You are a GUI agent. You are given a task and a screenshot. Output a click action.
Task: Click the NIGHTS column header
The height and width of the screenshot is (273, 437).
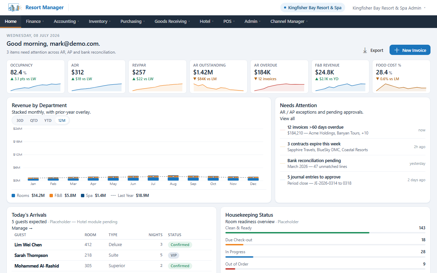pyautogui.click(x=156, y=235)
